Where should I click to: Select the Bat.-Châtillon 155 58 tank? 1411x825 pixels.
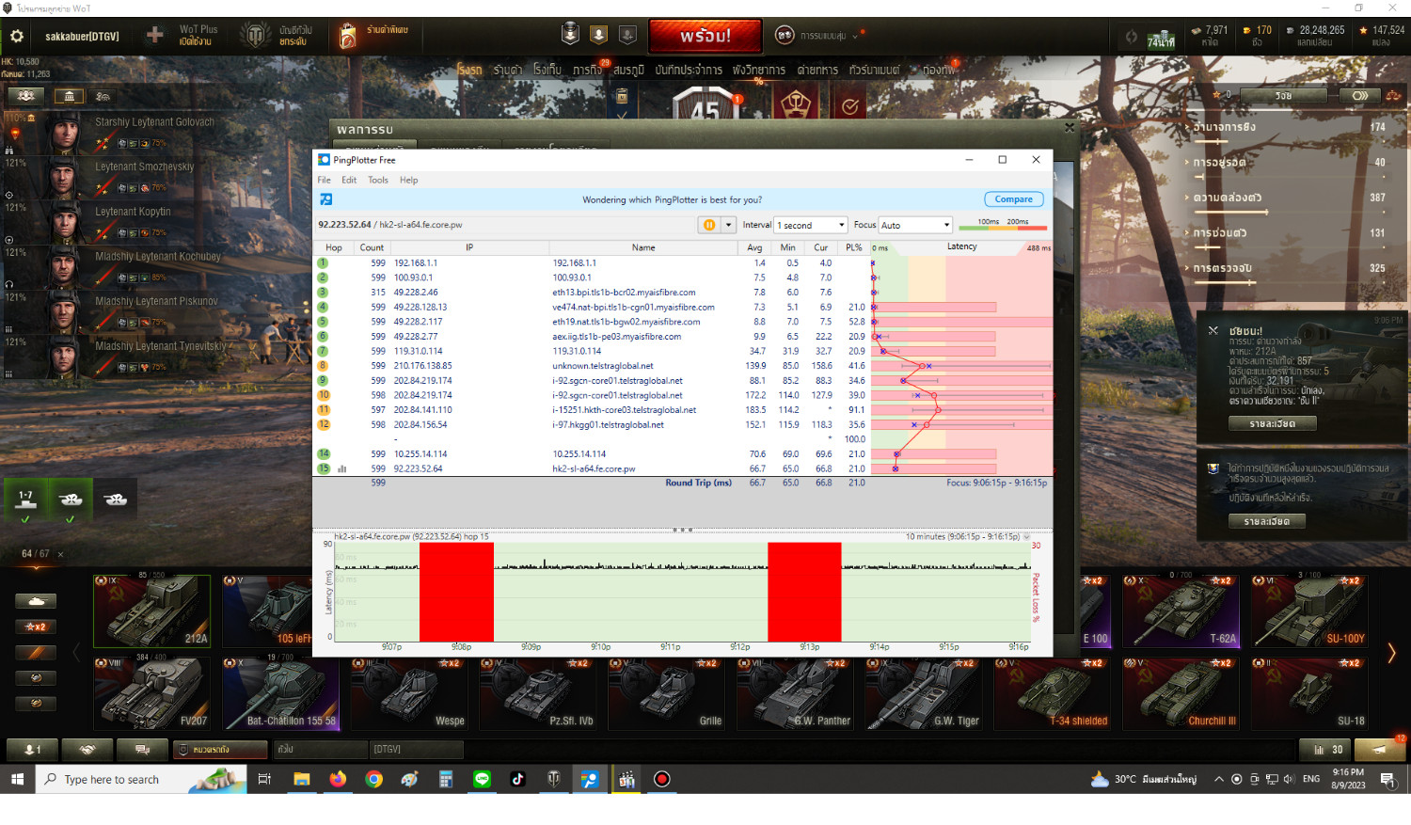tap(280, 693)
